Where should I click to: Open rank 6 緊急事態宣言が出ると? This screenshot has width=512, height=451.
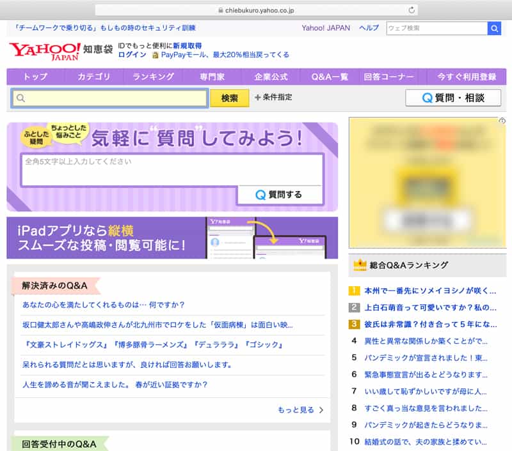coord(426,375)
